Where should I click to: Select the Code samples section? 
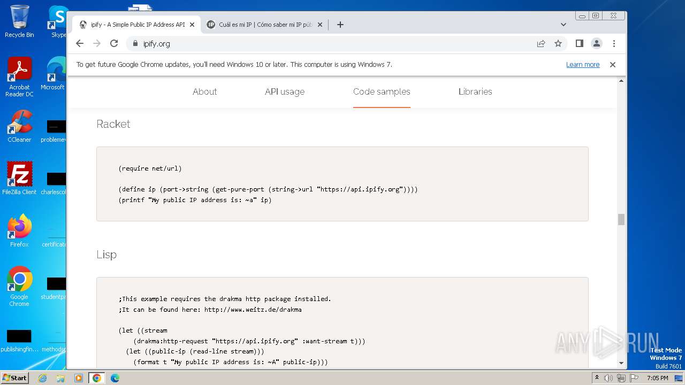(x=382, y=91)
